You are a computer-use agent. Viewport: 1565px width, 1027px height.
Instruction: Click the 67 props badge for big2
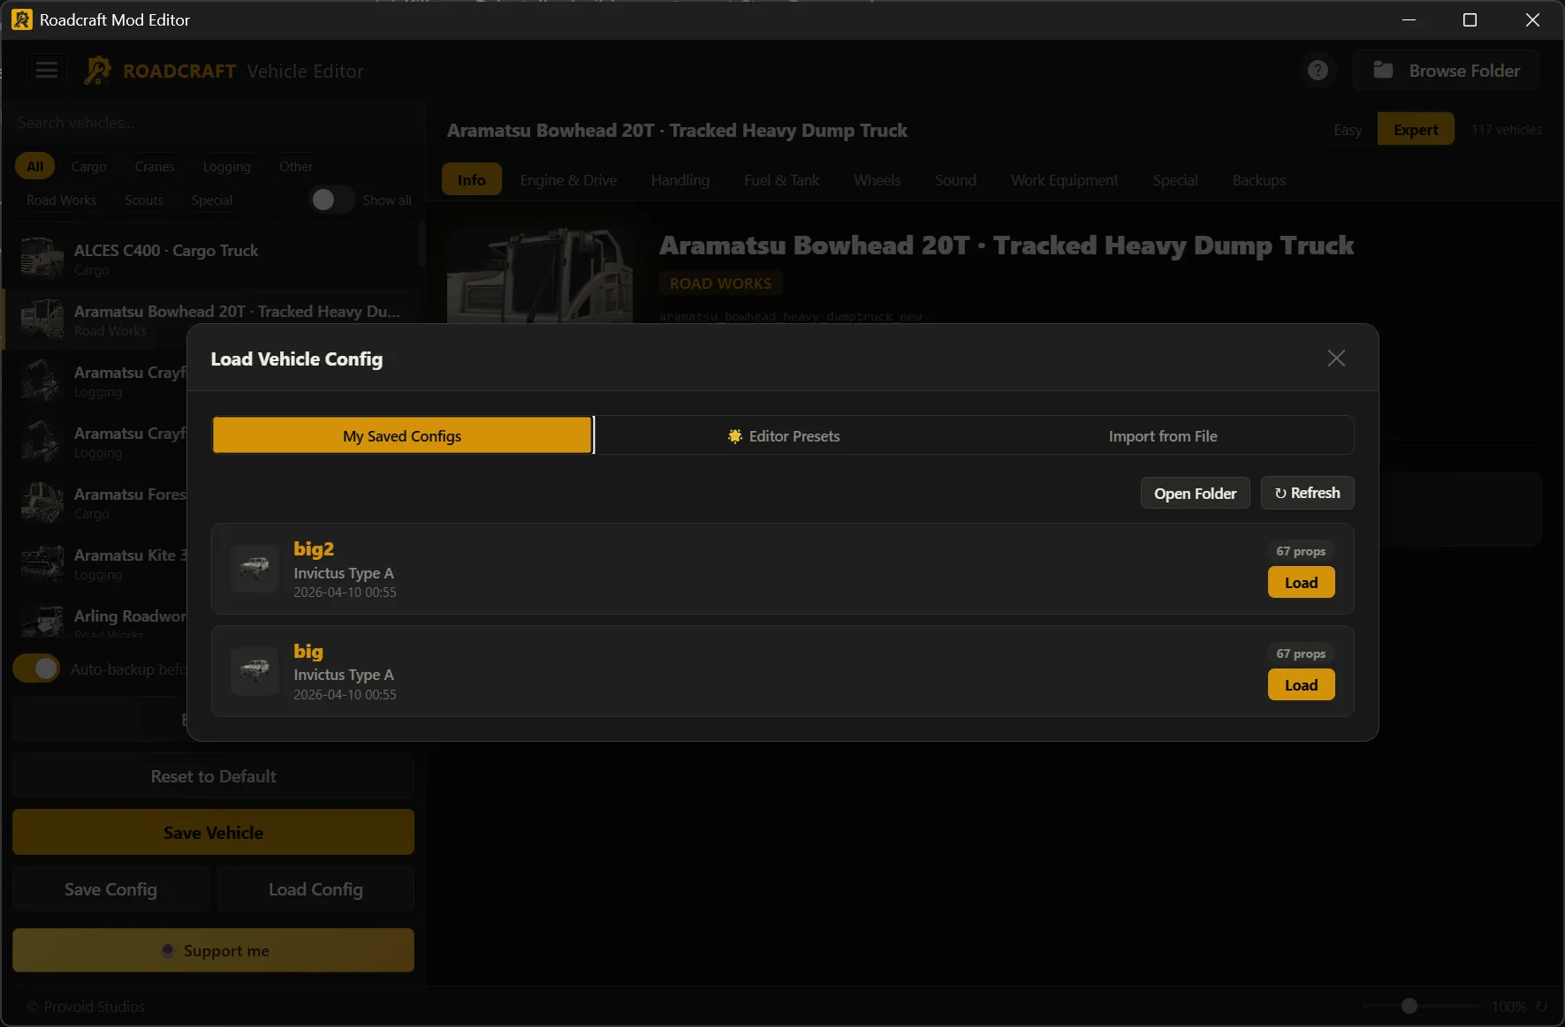pyautogui.click(x=1301, y=551)
